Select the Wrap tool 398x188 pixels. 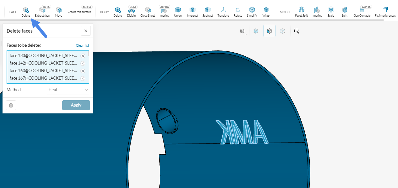266,12
